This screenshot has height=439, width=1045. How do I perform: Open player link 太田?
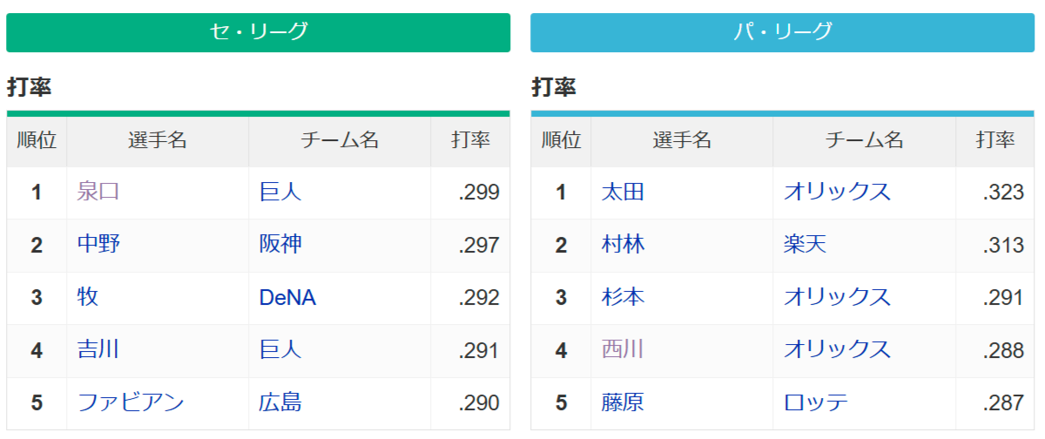click(x=623, y=192)
